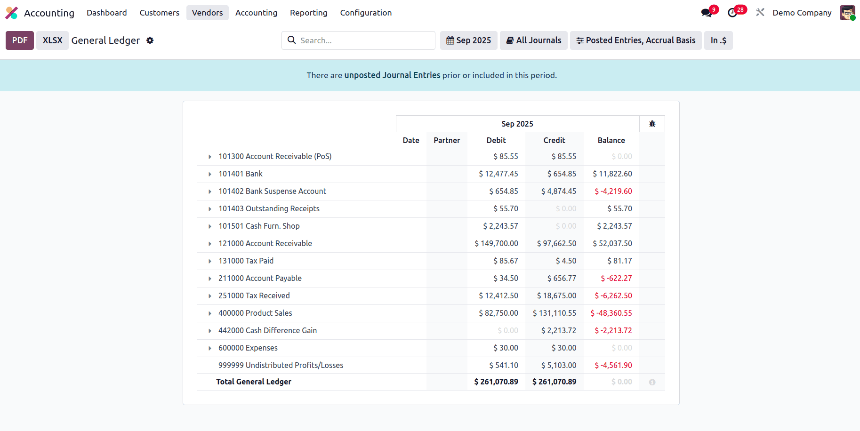Open Posted Entries, Accrual Basis options
Screen dimensions: 860x431
[x=635, y=40]
